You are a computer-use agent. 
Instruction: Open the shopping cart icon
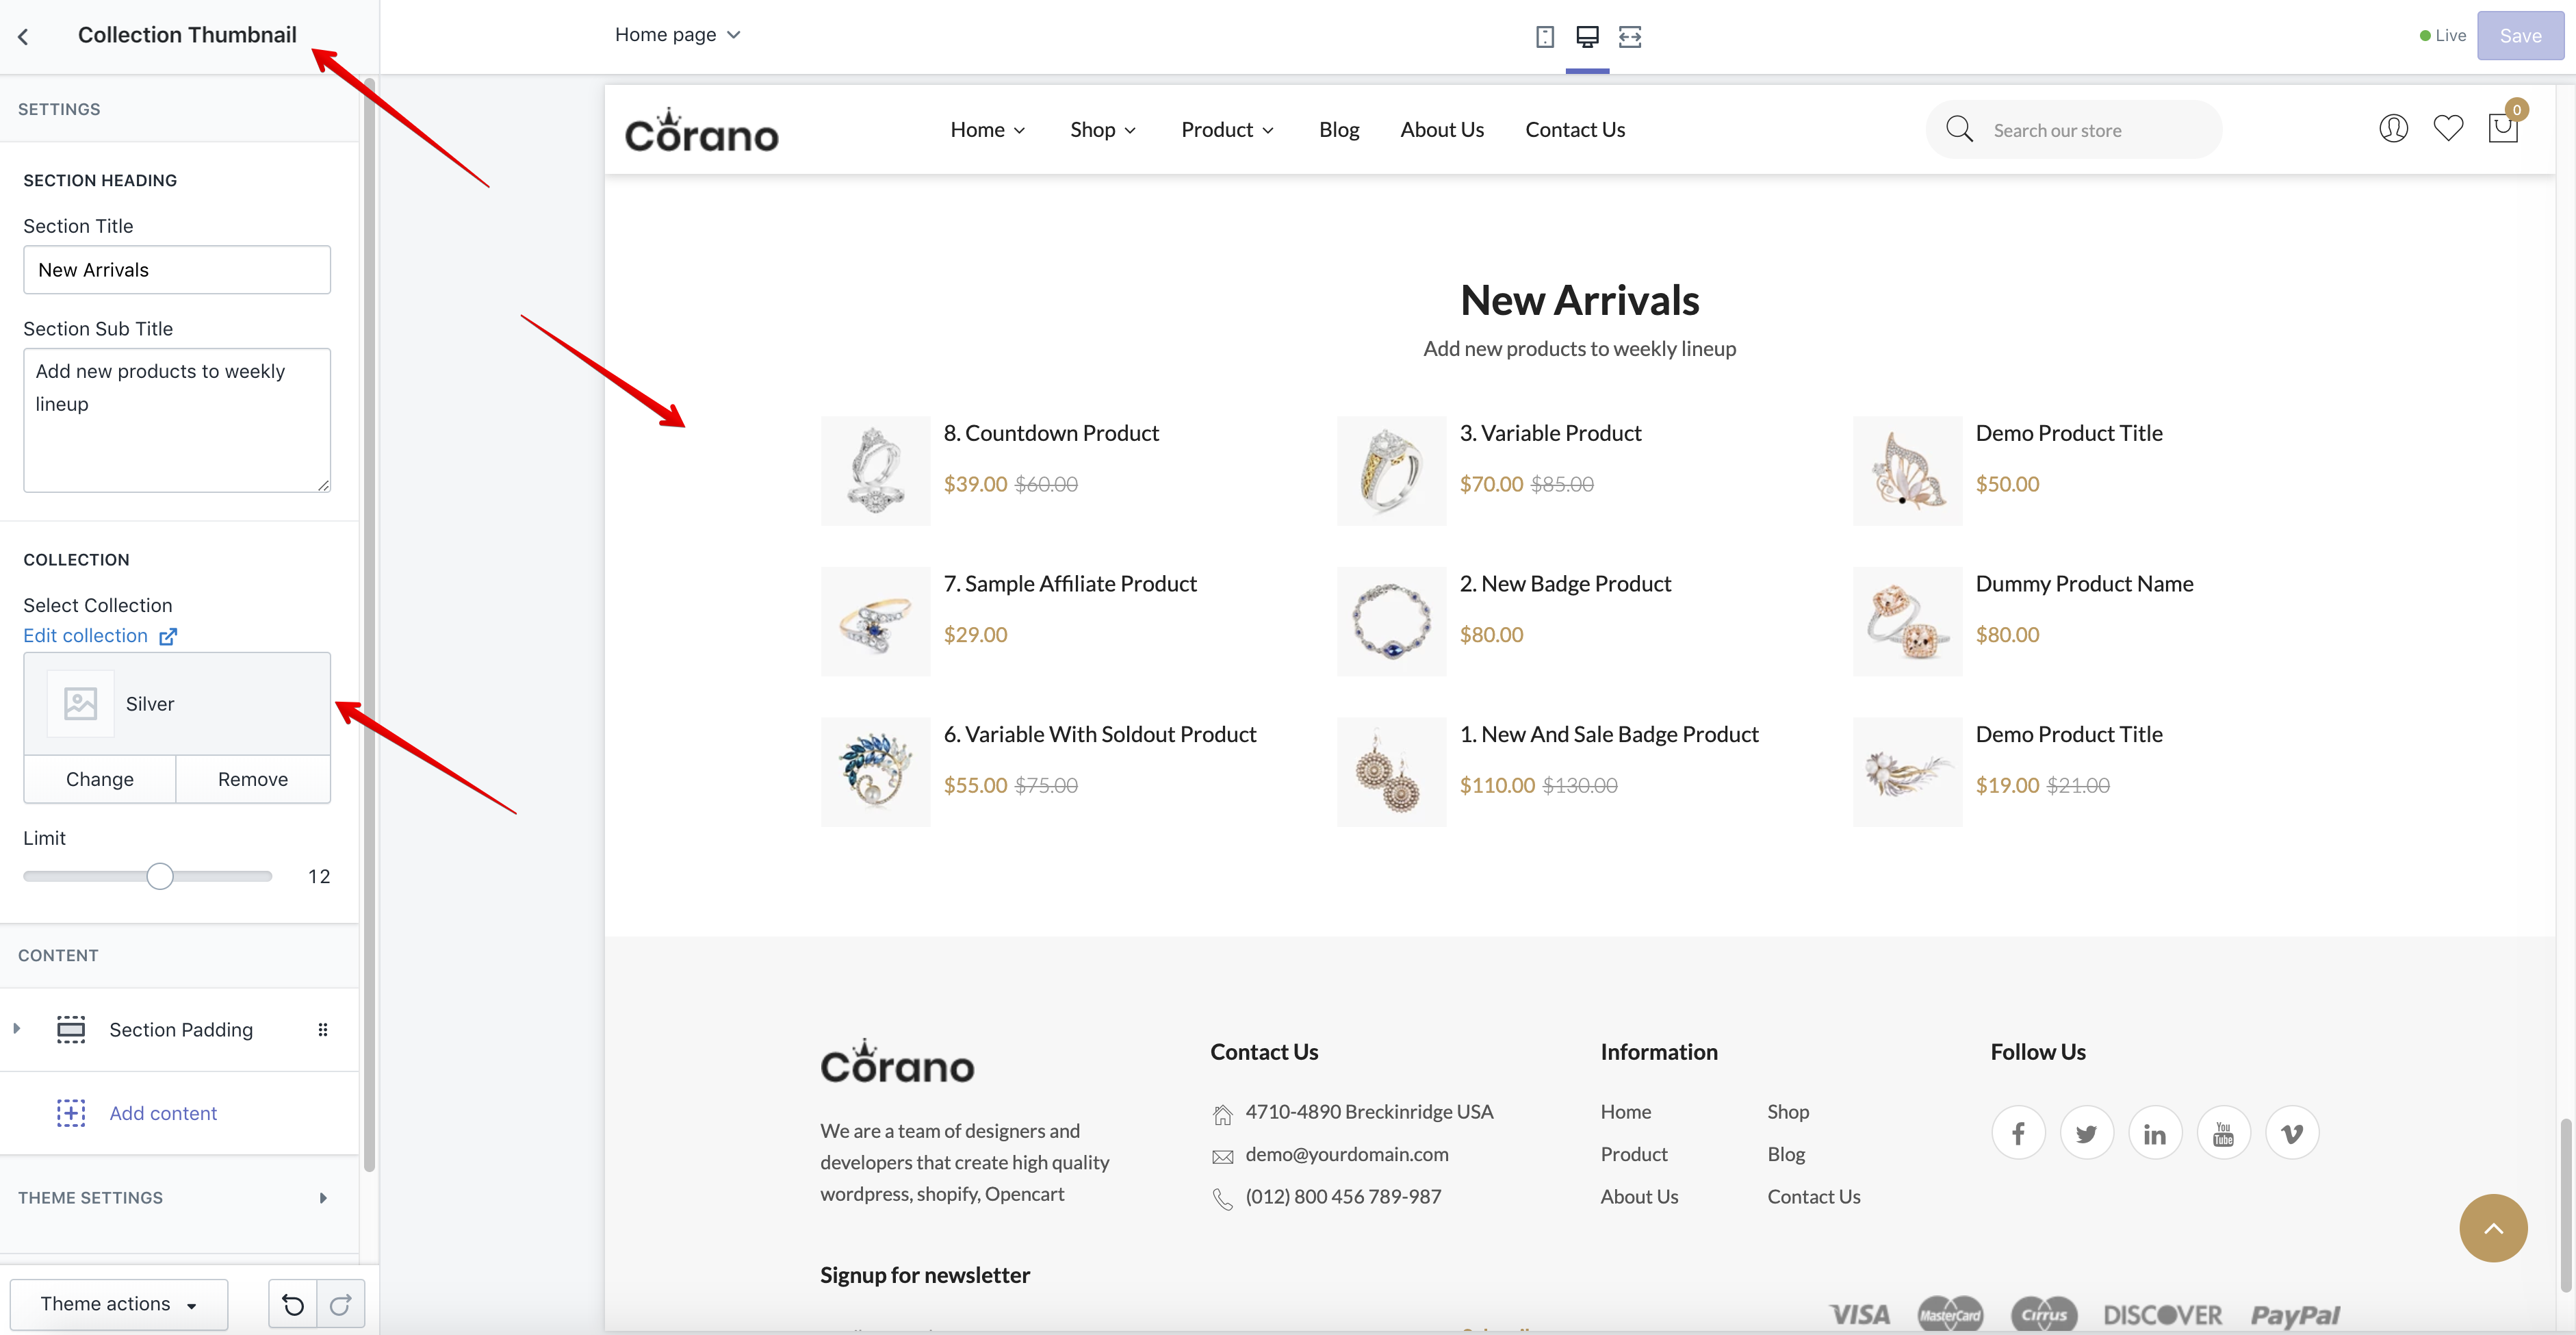[2503, 129]
